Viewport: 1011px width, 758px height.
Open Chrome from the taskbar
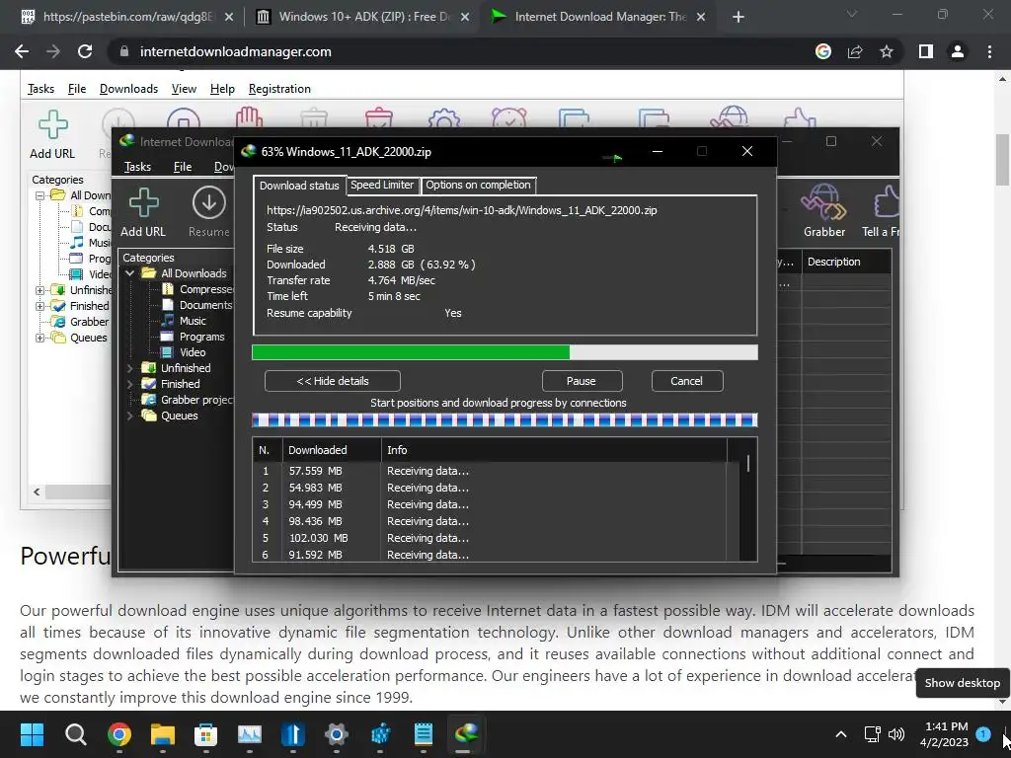119,734
